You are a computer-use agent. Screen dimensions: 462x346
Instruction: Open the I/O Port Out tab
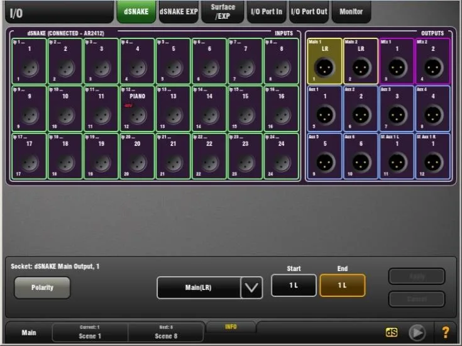(309, 12)
